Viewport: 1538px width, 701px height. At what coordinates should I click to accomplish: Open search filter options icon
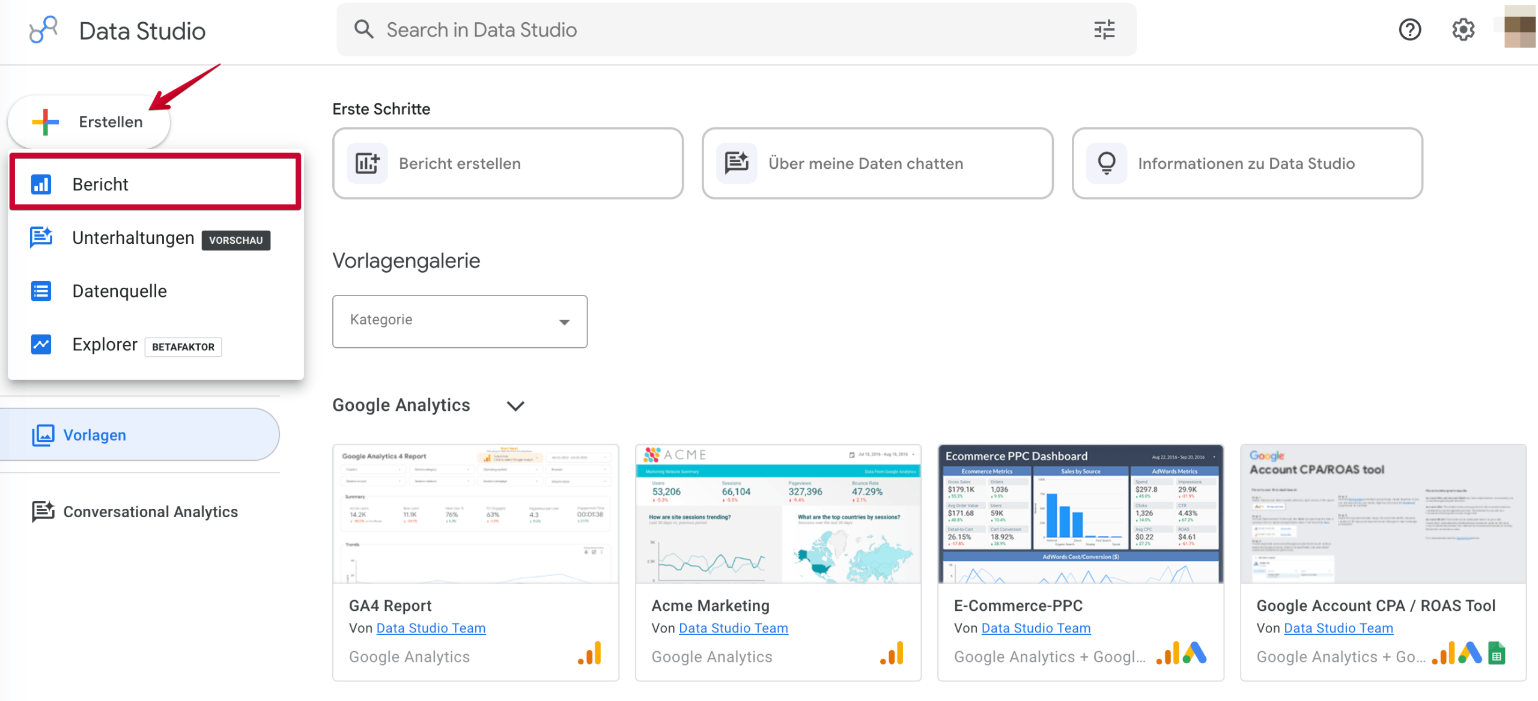[1104, 29]
